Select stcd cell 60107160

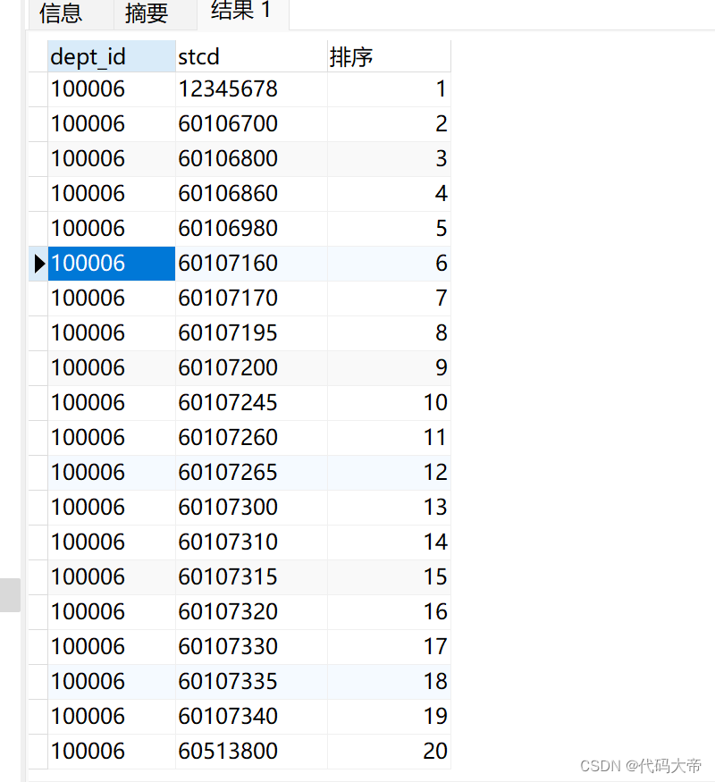pyautogui.click(x=251, y=264)
